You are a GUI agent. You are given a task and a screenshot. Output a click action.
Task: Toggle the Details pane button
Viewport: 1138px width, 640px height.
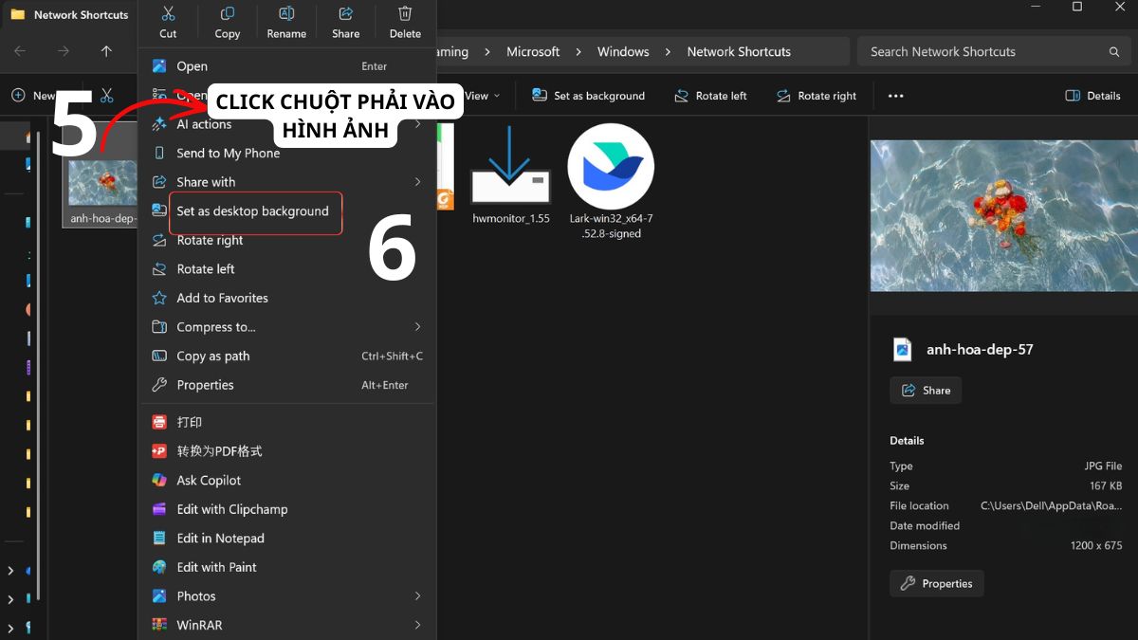[x=1092, y=96]
